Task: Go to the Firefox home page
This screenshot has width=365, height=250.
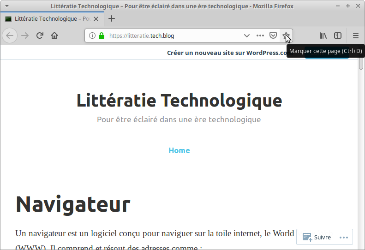Action: pyautogui.click(x=54, y=36)
